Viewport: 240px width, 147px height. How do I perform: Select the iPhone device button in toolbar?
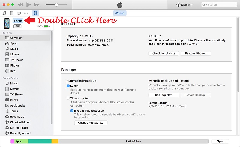click(x=35, y=13)
